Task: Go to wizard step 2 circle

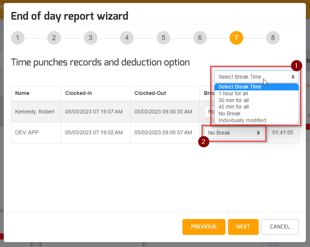Action: (54, 38)
